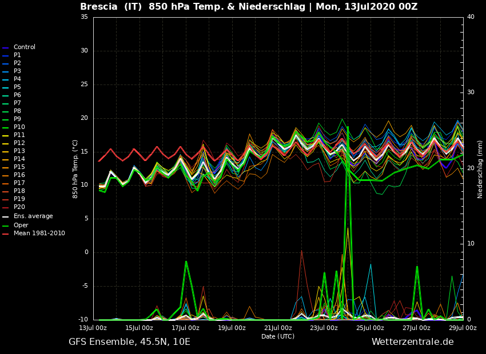Viewport: 486px width, 354px height.
Task: Click the "Date (UTC)" axis title
Action: [x=278, y=336]
